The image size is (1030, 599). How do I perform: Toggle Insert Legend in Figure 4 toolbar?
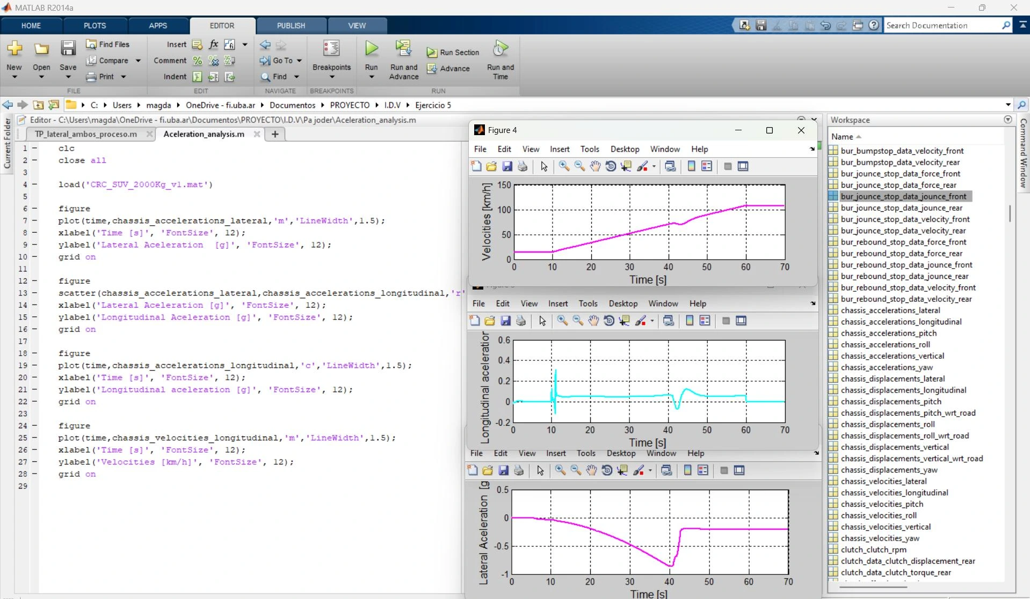coord(707,166)
